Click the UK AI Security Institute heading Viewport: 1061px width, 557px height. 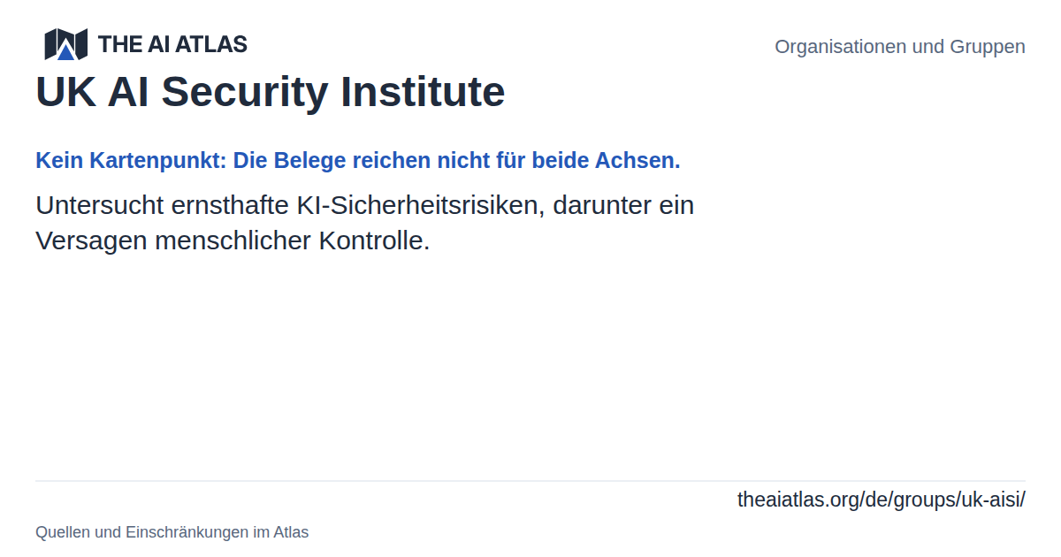[x=271, y=92]
